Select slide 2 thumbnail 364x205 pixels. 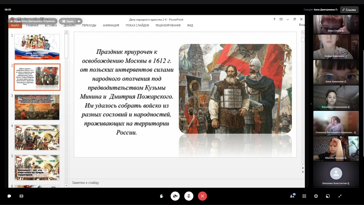click(x=37, y=77)
